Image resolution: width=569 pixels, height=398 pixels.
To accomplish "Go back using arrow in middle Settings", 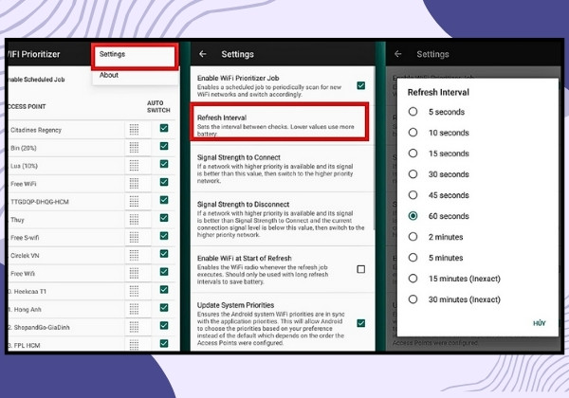I will (203, 54).
